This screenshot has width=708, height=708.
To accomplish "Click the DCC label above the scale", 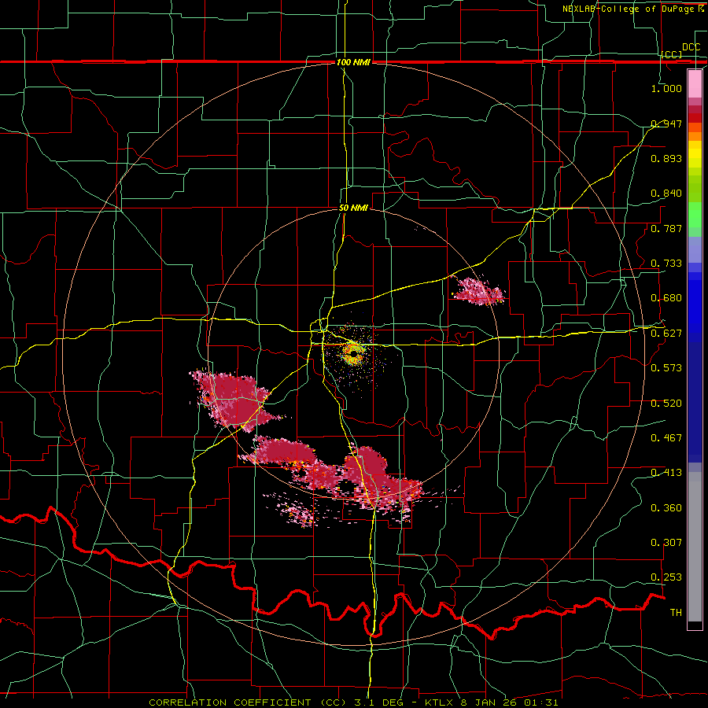I will click(691, 46).
